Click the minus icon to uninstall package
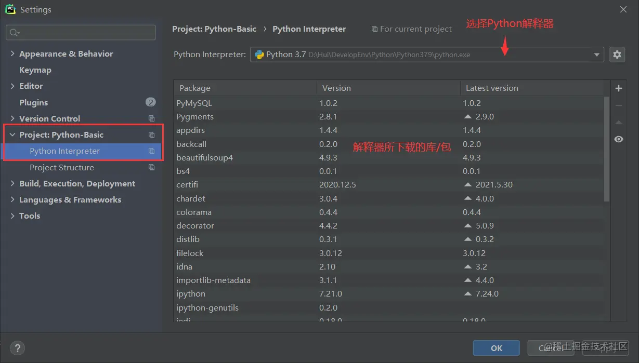 point(619,105)
